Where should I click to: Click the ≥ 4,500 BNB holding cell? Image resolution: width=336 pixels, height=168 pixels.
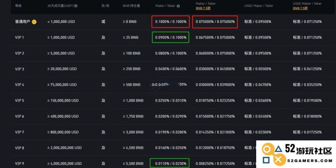pos(133,148)
